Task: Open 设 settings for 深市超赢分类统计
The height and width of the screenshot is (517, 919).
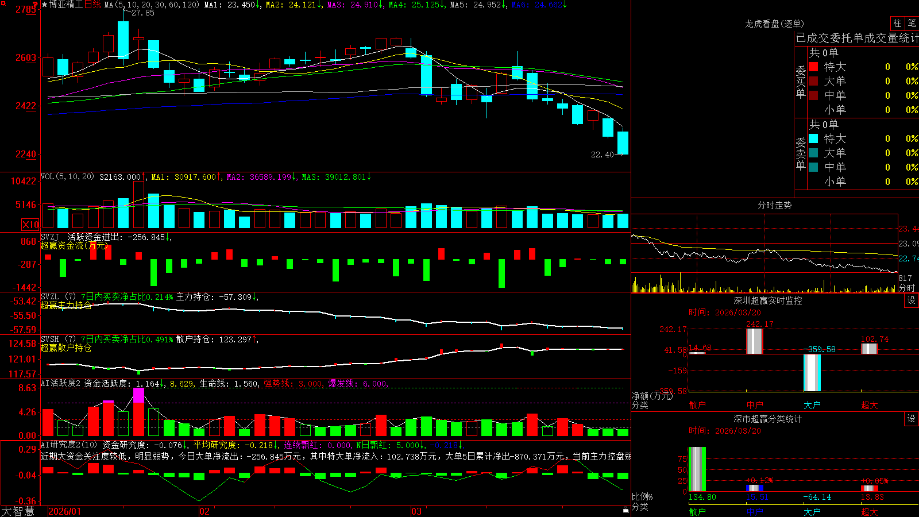Action: (x=912, y=419)
